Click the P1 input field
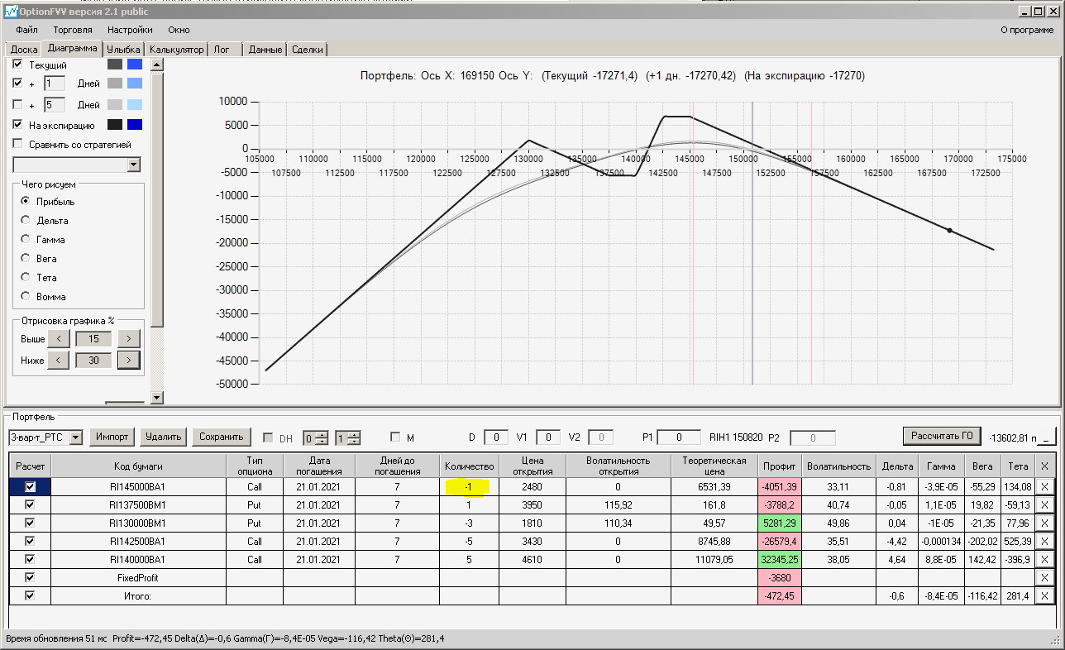The image size is (1065, 650). (679, 437)
